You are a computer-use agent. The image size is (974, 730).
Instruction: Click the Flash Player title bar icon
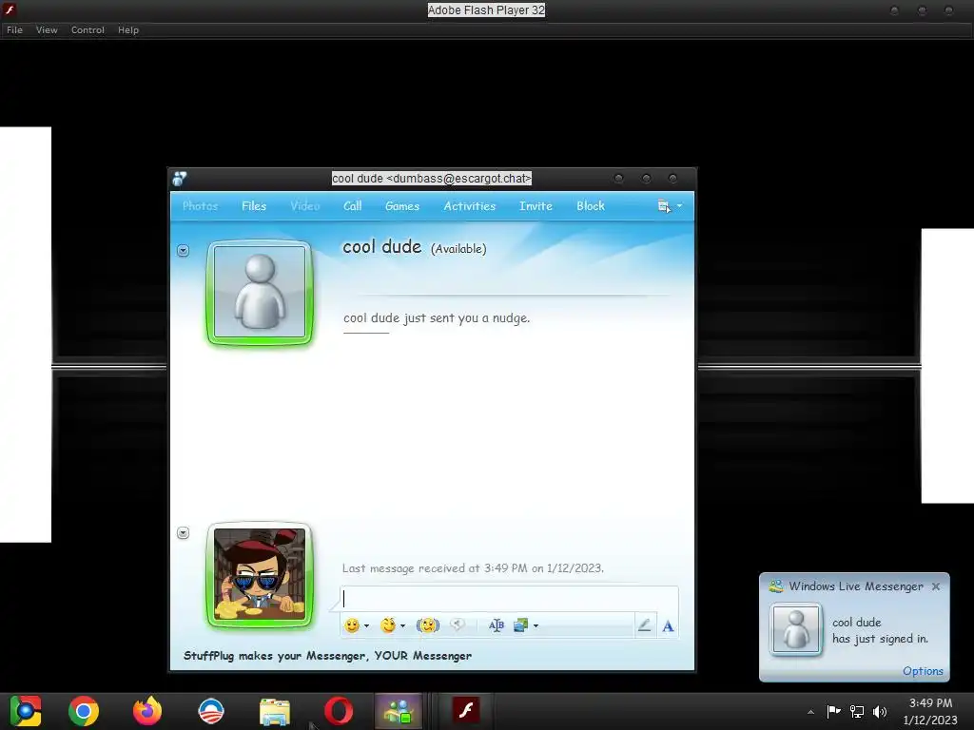click(10, 10)
